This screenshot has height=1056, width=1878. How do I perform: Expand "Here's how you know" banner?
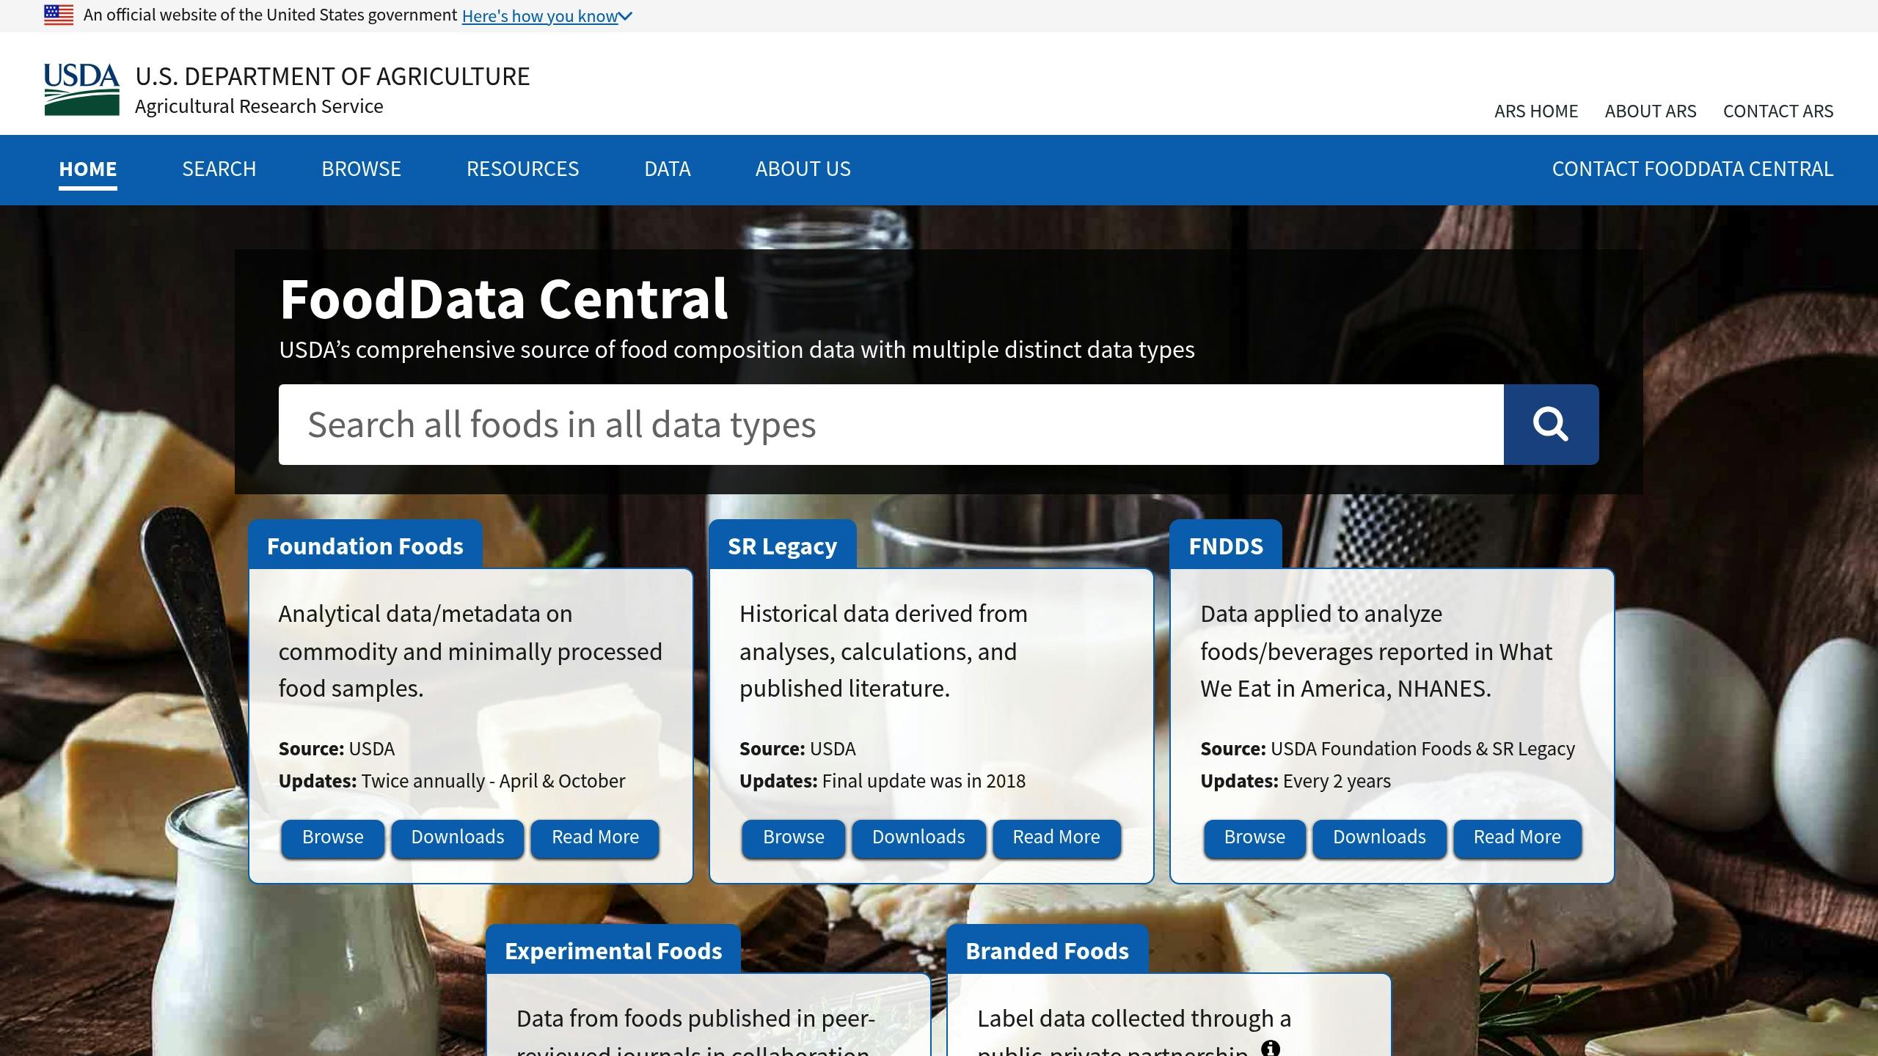pyautogui.click(x=547, y=16)
